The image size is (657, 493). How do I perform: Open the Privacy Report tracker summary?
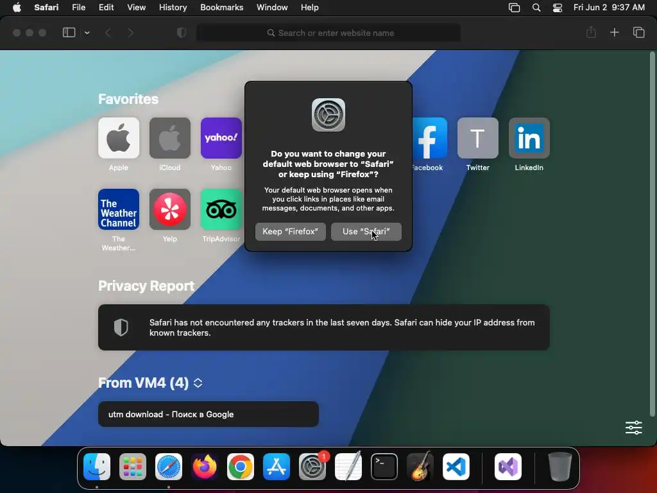(x=324, y=327)
